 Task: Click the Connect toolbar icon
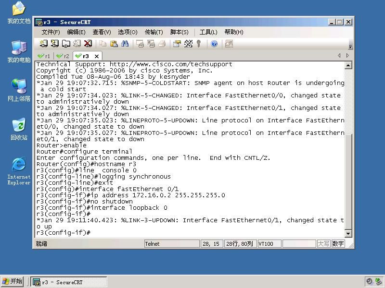coord(43,44)
